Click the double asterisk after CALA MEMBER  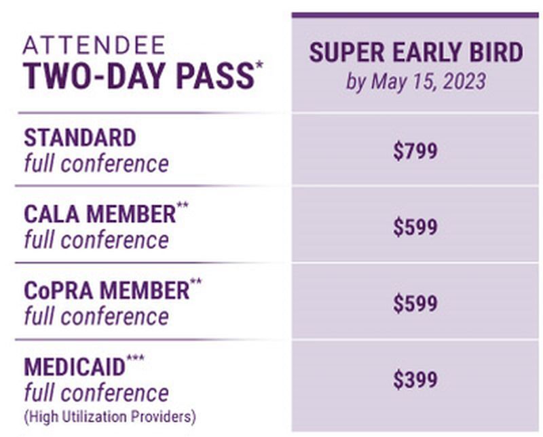click(x=183, y=205)
